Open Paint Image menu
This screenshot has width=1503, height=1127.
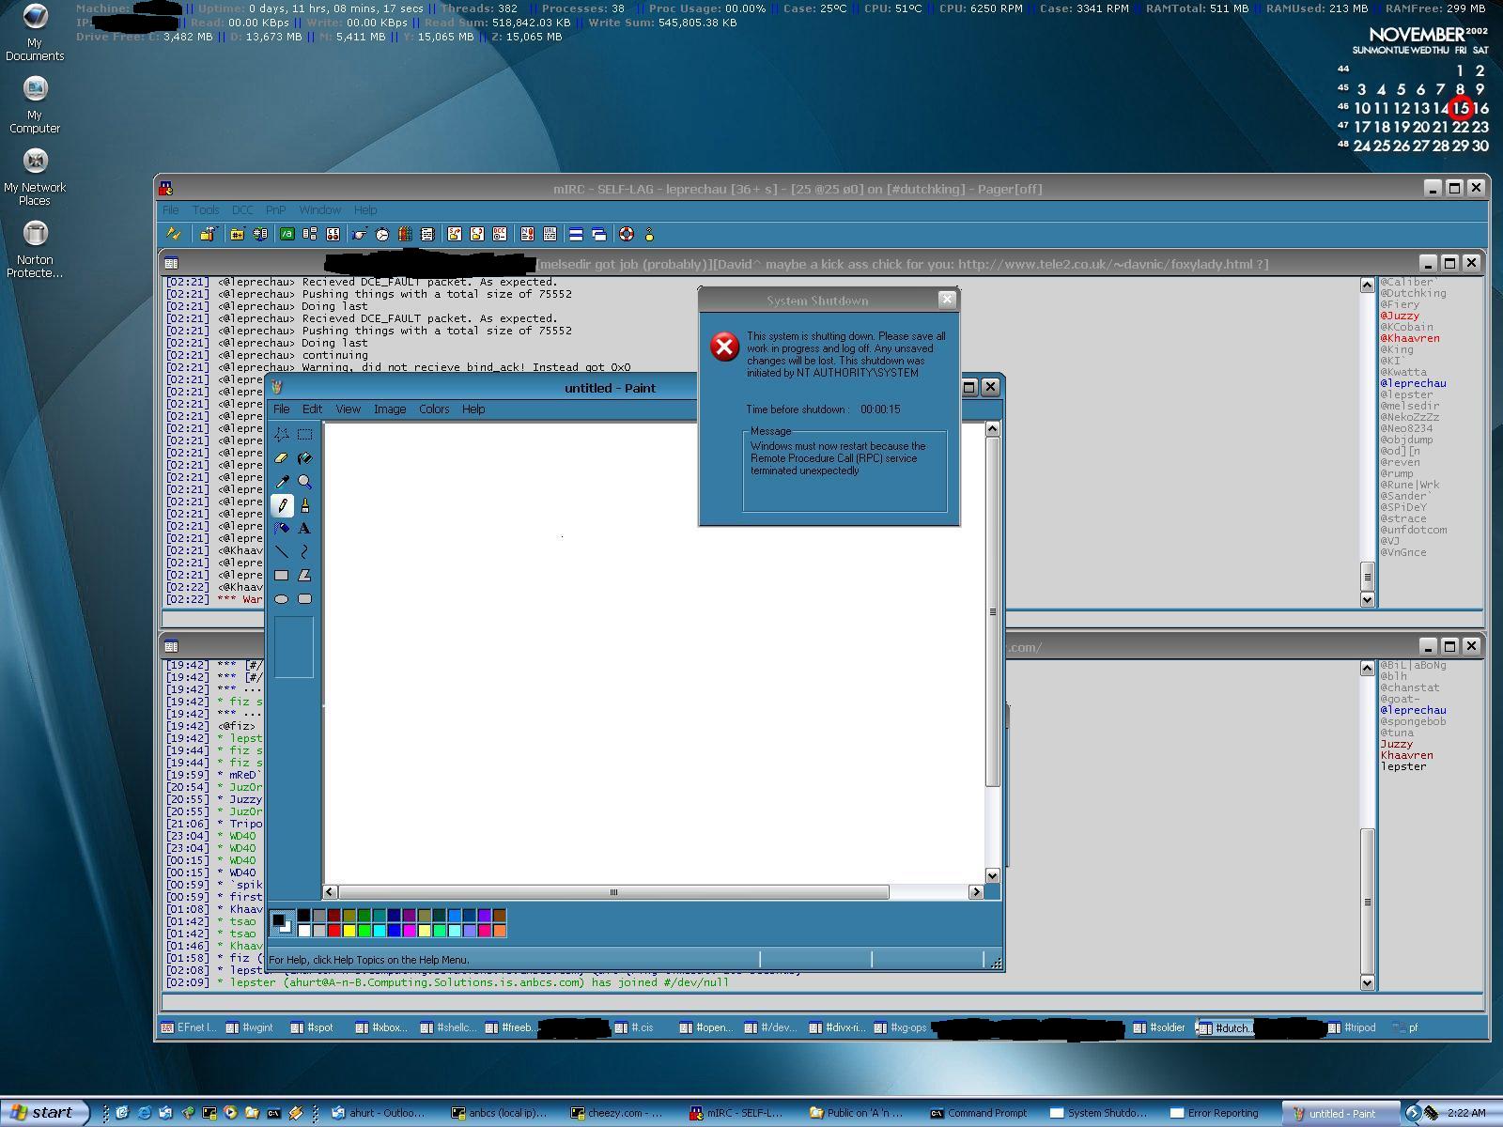click(390, 409)
